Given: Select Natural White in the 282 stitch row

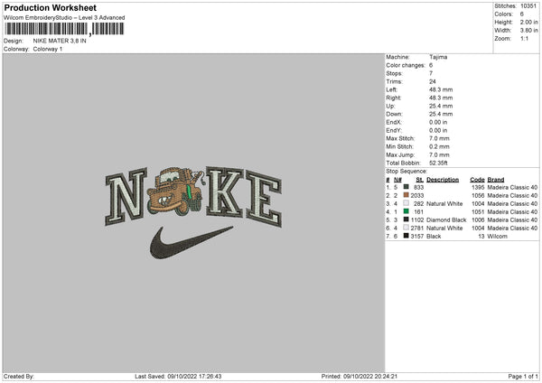Looking at the screenshot, I should pyautogui.click(x=444, y=204).
